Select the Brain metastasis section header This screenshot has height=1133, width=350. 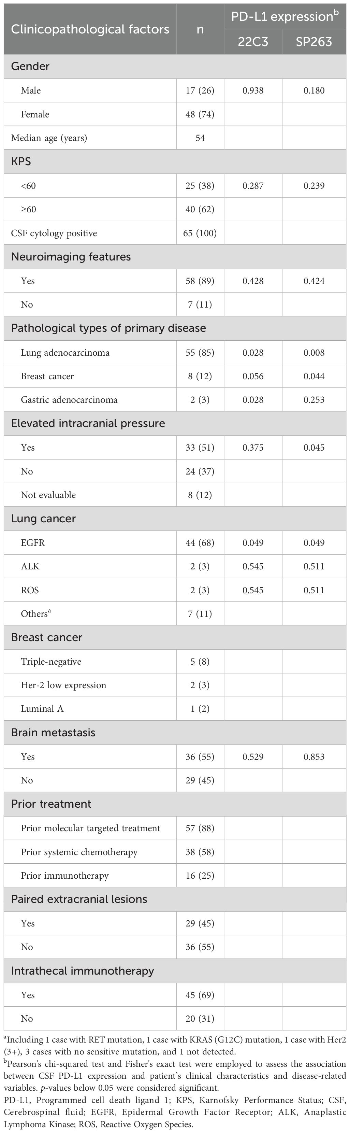click(53, 732)
